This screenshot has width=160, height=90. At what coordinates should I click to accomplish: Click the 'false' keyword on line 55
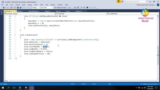49,51
